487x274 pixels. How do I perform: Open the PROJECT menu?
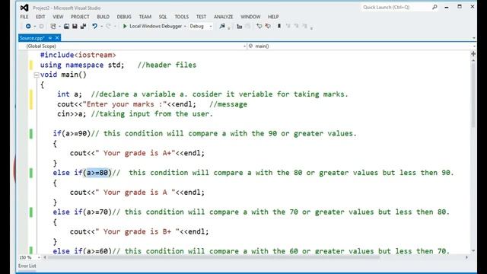click(x=80, y=17)
